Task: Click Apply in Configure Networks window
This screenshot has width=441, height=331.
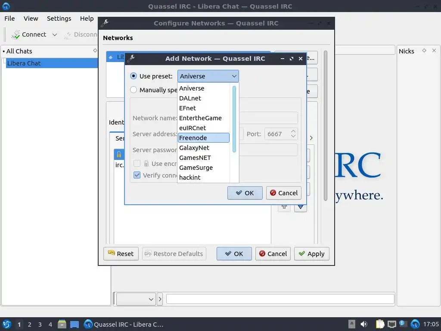Action: coord(312,253)
